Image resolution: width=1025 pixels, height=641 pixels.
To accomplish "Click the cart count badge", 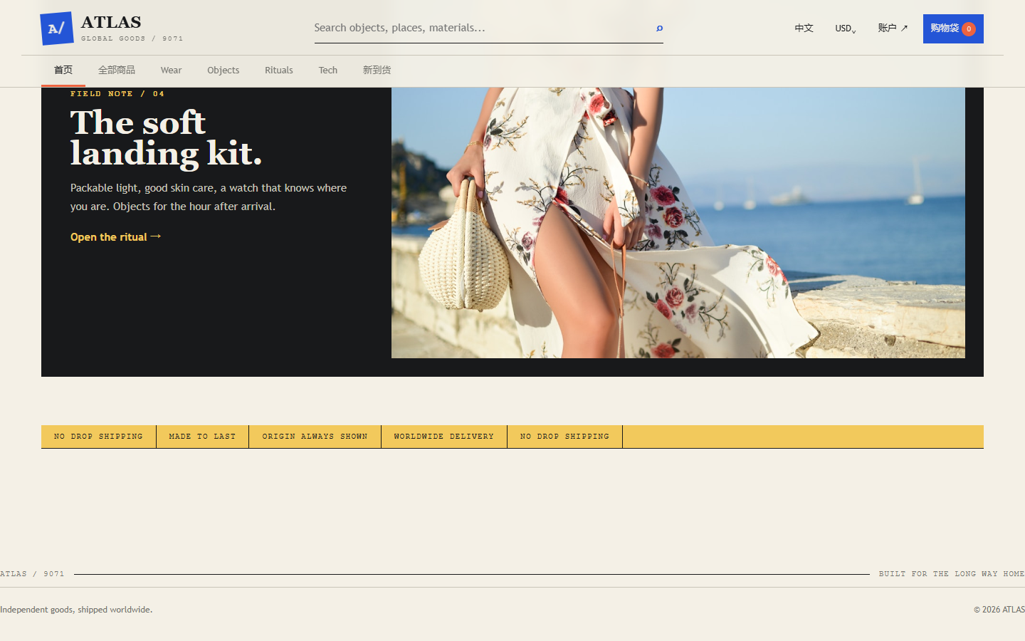I will pos(969,29).
